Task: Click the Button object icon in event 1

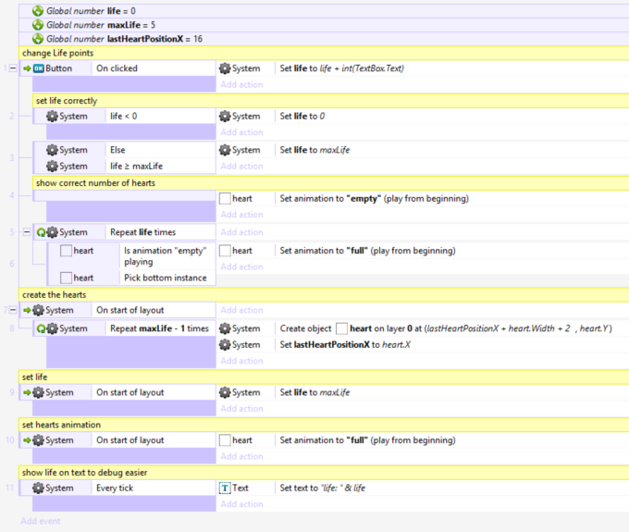Action: [x=39, y=68]
